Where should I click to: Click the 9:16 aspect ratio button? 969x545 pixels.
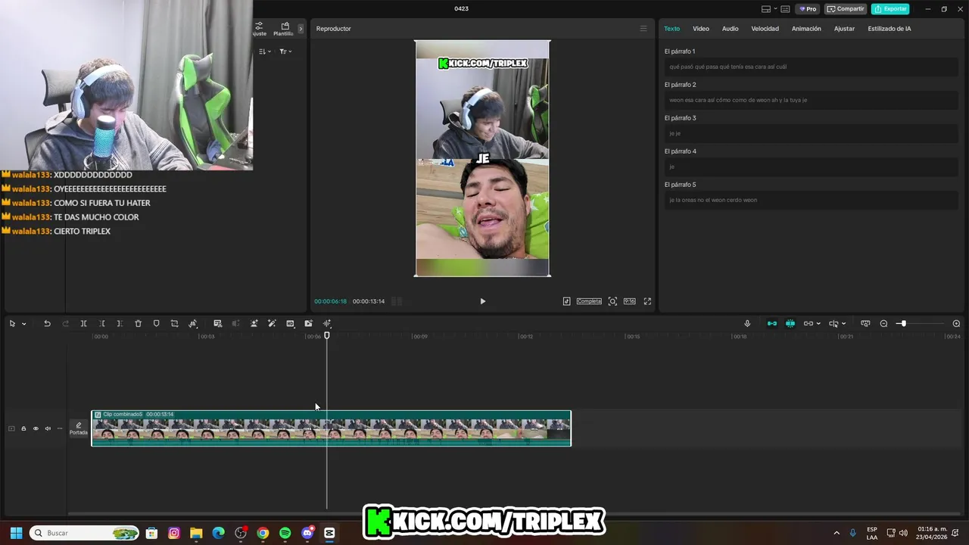(x=629, y=301)
